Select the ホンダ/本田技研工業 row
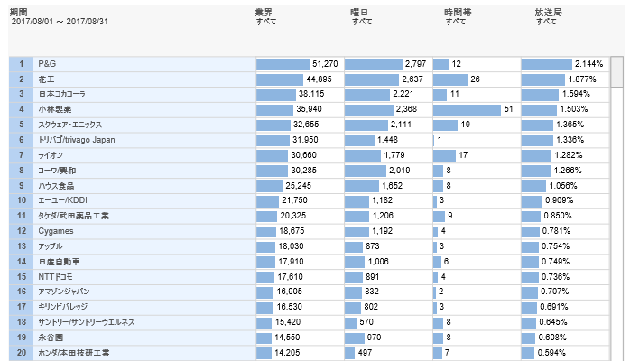The image size is (630, 361). (x=74, y=353)
